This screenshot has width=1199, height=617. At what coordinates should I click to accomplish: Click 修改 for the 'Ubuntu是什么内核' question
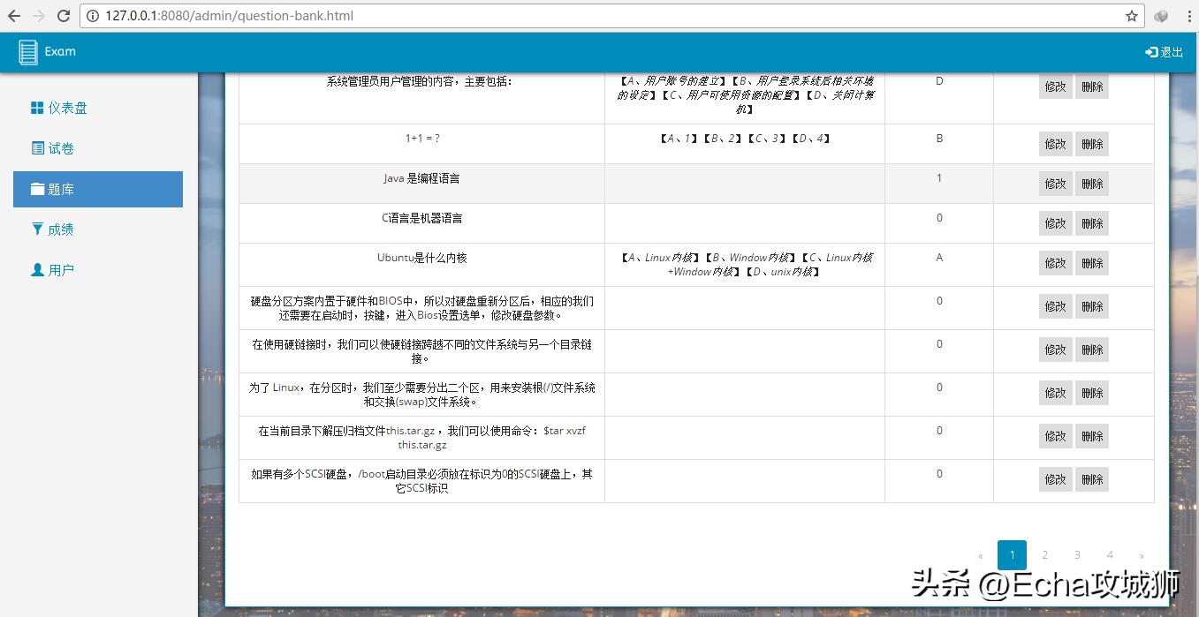coord(1055,262)
